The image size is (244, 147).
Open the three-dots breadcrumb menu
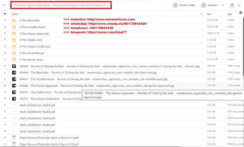tap(4, 5)
